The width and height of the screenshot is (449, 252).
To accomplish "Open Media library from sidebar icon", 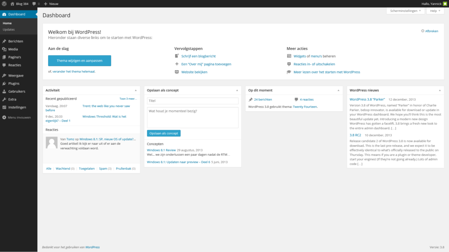I will click(4, 49).
